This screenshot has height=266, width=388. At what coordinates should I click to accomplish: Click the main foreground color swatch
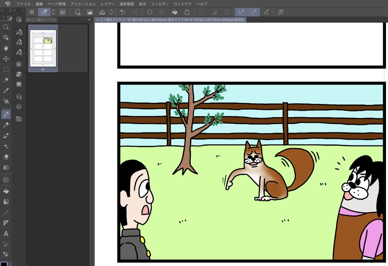tap(4, 264)
